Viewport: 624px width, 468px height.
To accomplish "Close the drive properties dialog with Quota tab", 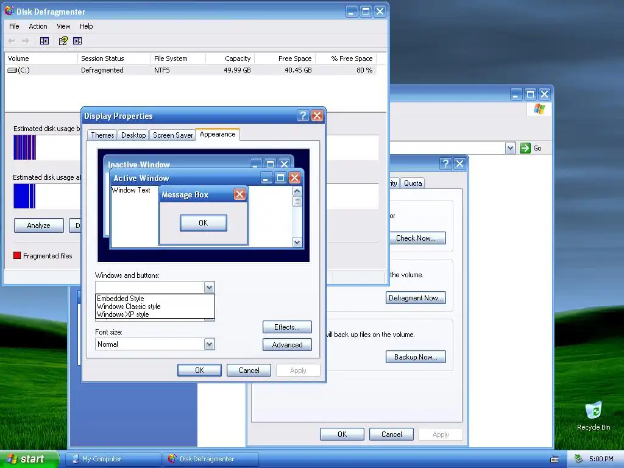I will [x=459, y=163].
